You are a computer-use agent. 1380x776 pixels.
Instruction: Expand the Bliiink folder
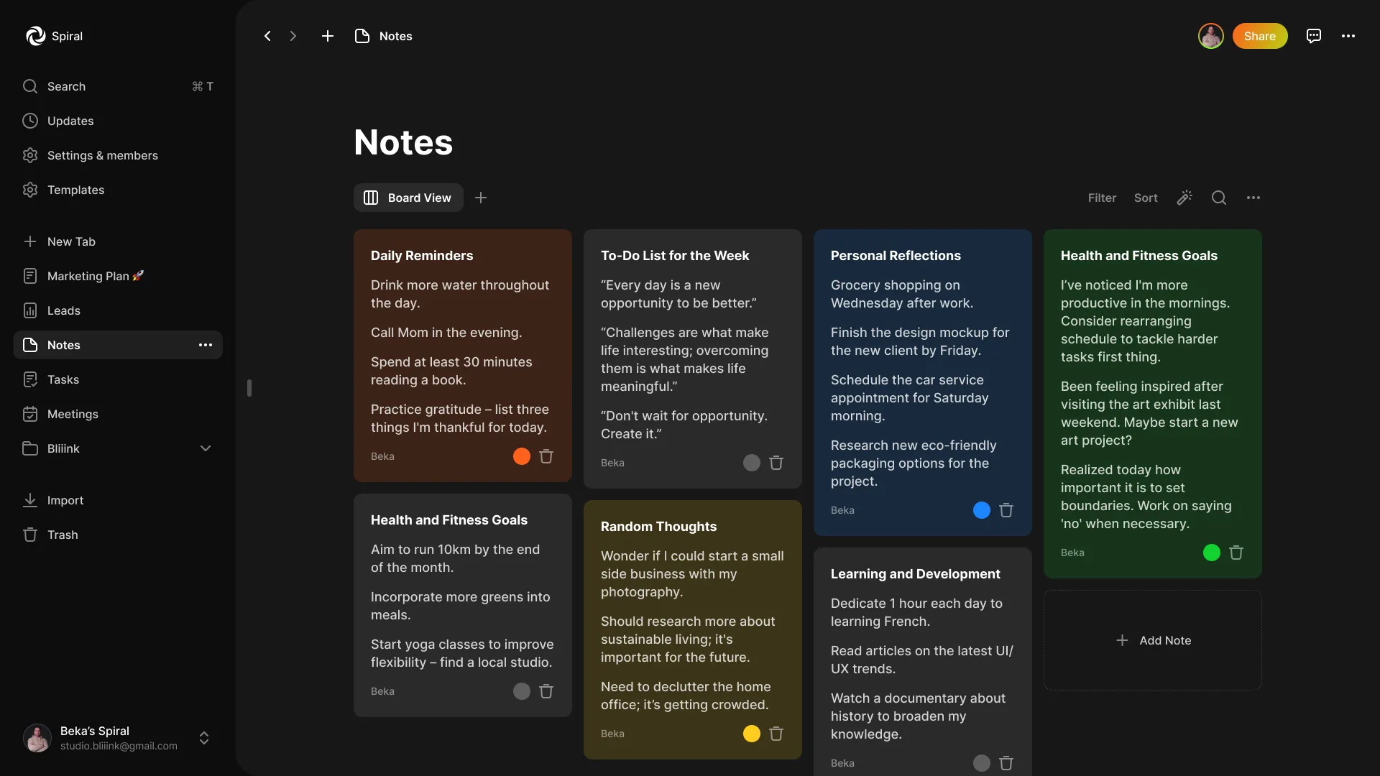pos(206,448)
